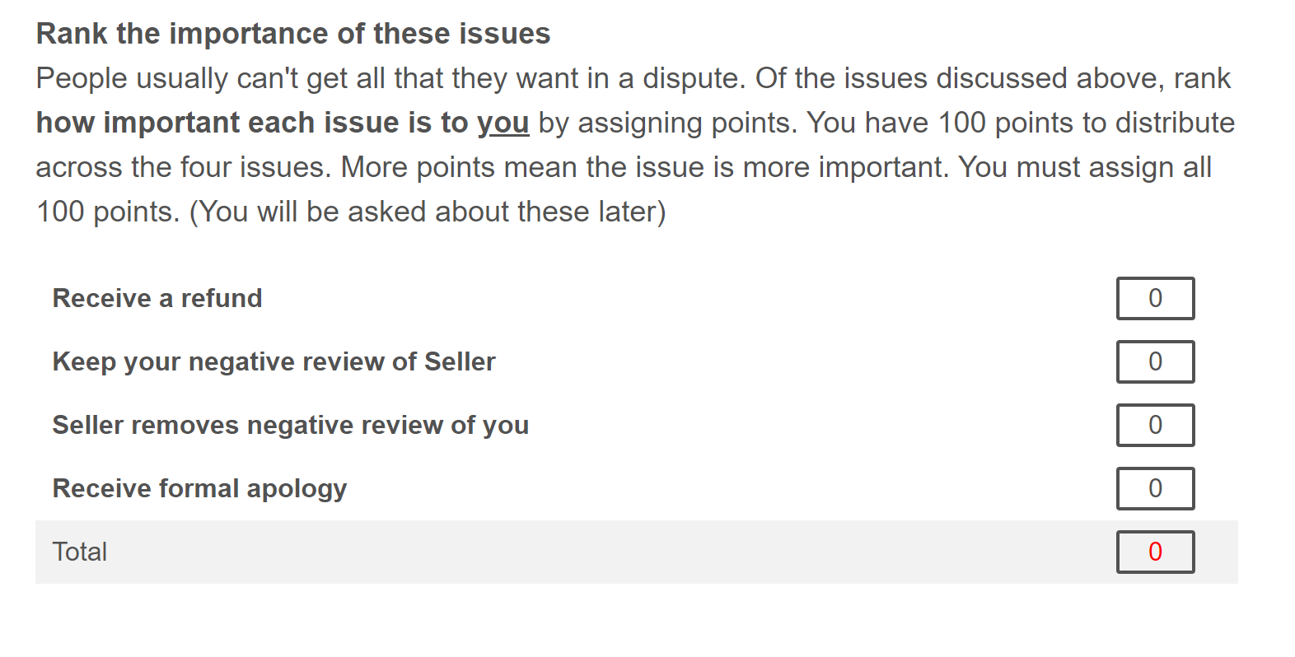
Task: Click the bold phrase "how important each issue"
Action: [217, 123]
